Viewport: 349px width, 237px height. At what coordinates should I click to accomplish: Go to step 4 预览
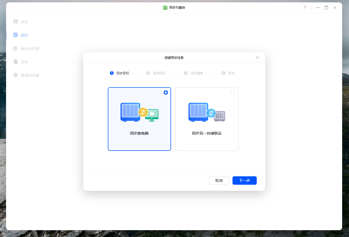click(x=228, y=73)
